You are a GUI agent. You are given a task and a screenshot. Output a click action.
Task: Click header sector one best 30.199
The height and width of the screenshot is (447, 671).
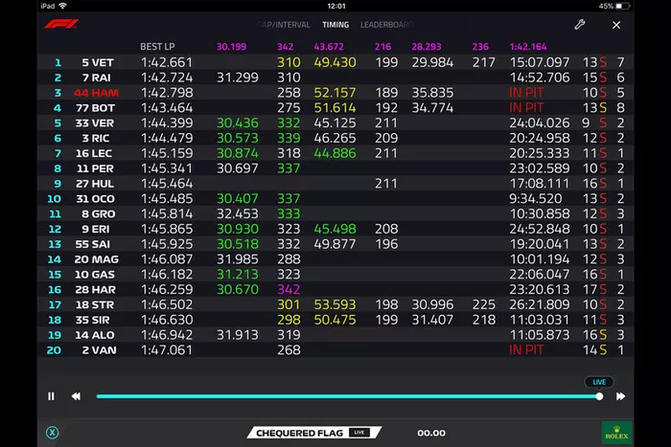231,47
